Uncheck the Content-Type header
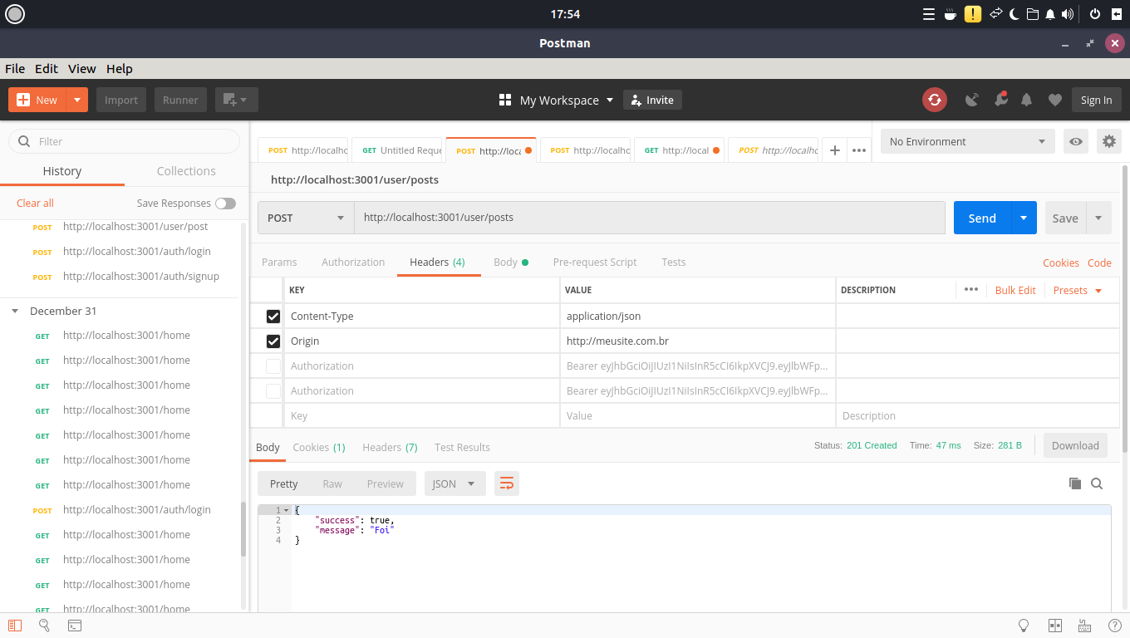The image size is (1130, 638). (x=273, y=316)
